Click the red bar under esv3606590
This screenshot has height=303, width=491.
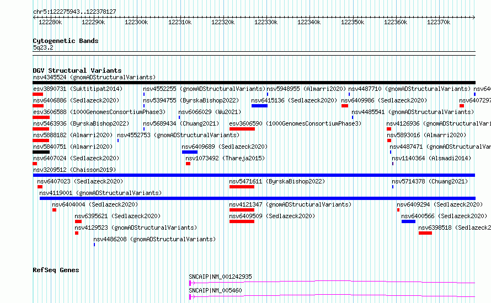242,129
